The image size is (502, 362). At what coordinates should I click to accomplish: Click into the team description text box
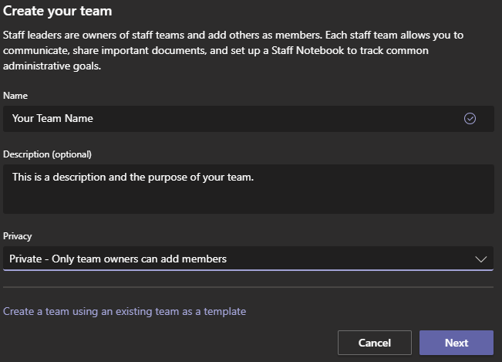[x=248, y=188]
